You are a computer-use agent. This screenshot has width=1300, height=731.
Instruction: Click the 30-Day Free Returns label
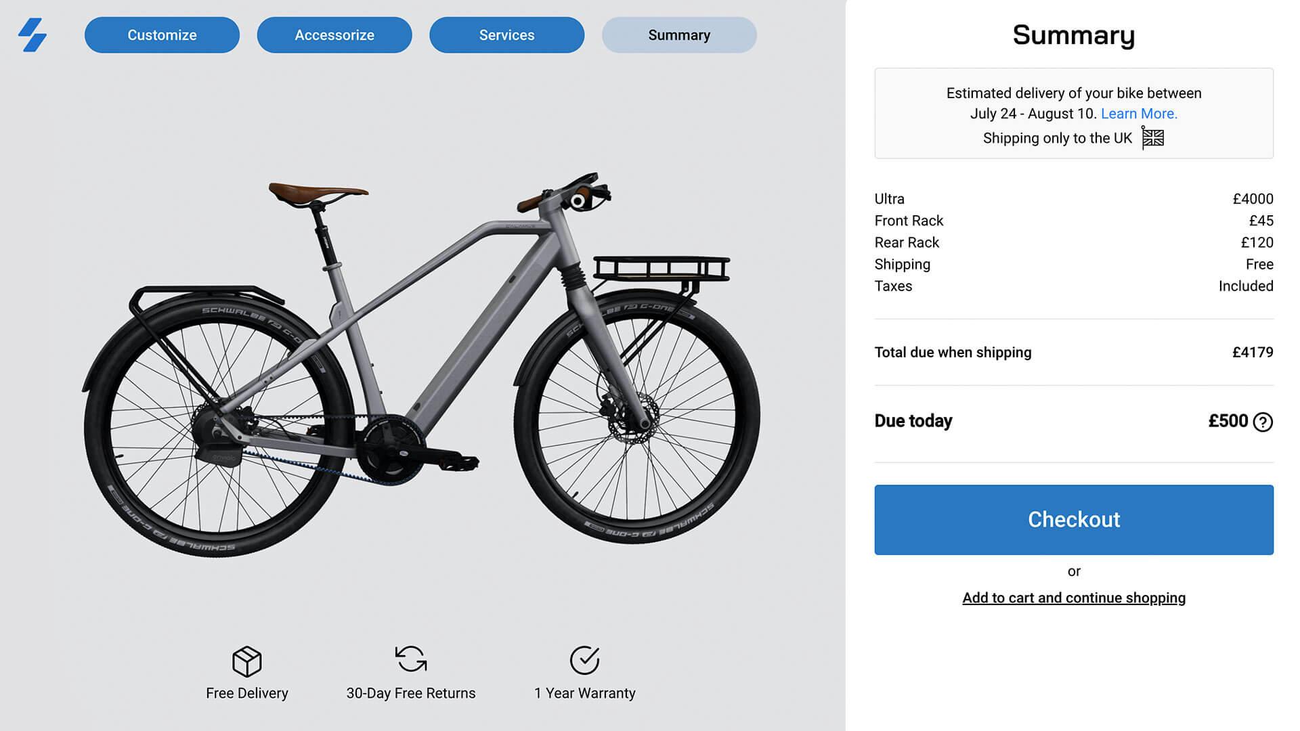[x=410, y=693]
